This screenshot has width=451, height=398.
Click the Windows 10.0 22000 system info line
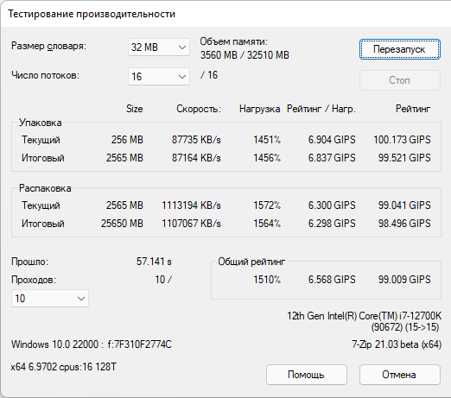click(x=92, y=344)
